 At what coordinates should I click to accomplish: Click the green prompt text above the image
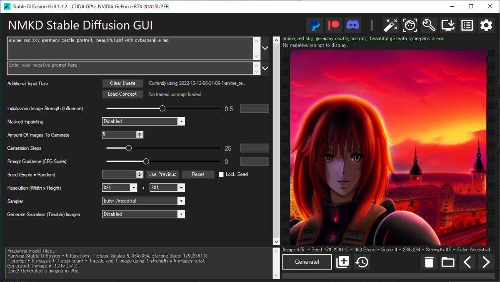[x=363, y=39]
